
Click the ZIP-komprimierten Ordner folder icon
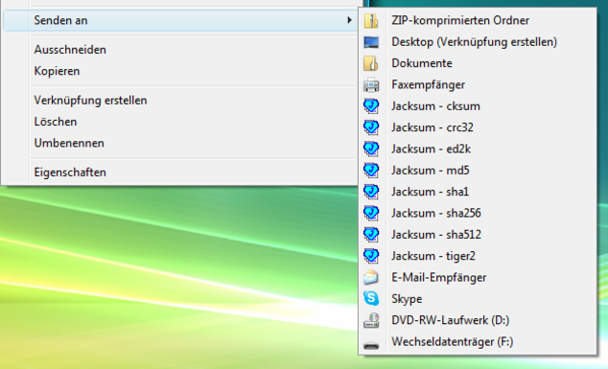371,20
